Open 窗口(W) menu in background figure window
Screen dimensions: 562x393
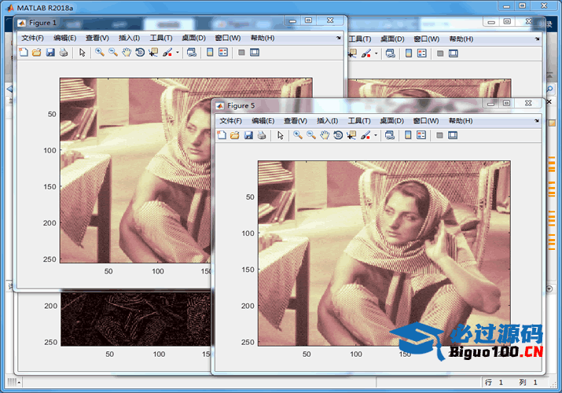click(427, 39)
